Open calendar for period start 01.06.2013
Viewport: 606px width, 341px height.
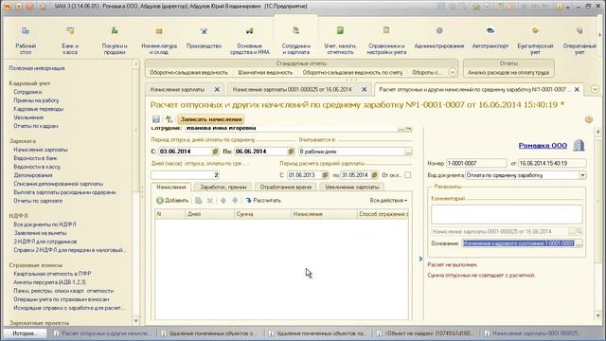(325, 175)
